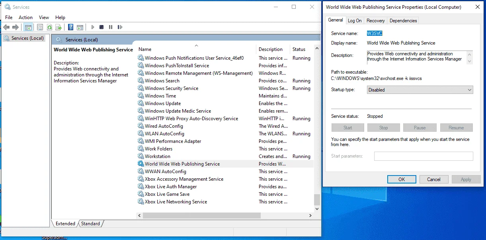Click gear icon beside Work Folders
Viewport: 486px width, 240px height.
click(141, 149)
